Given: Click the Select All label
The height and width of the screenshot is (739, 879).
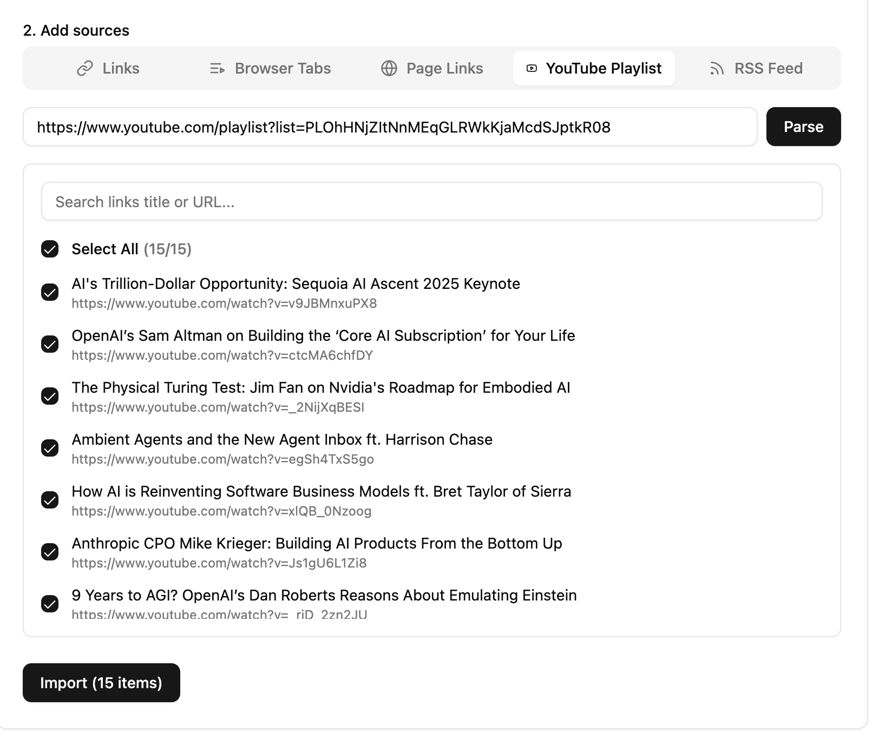Looking at the screenshot, I should 105,249.
